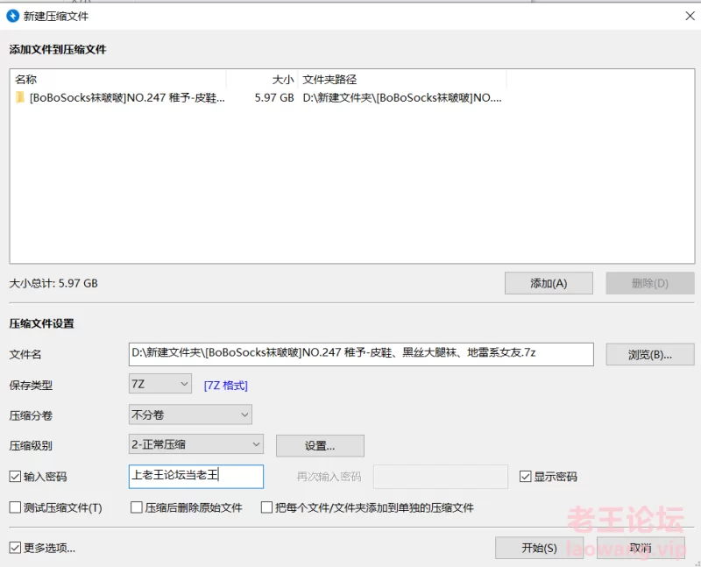This screenshot has width=701, height=567.
Task: Open the 压缩级别 dropdown
Action: click(195, 445)
